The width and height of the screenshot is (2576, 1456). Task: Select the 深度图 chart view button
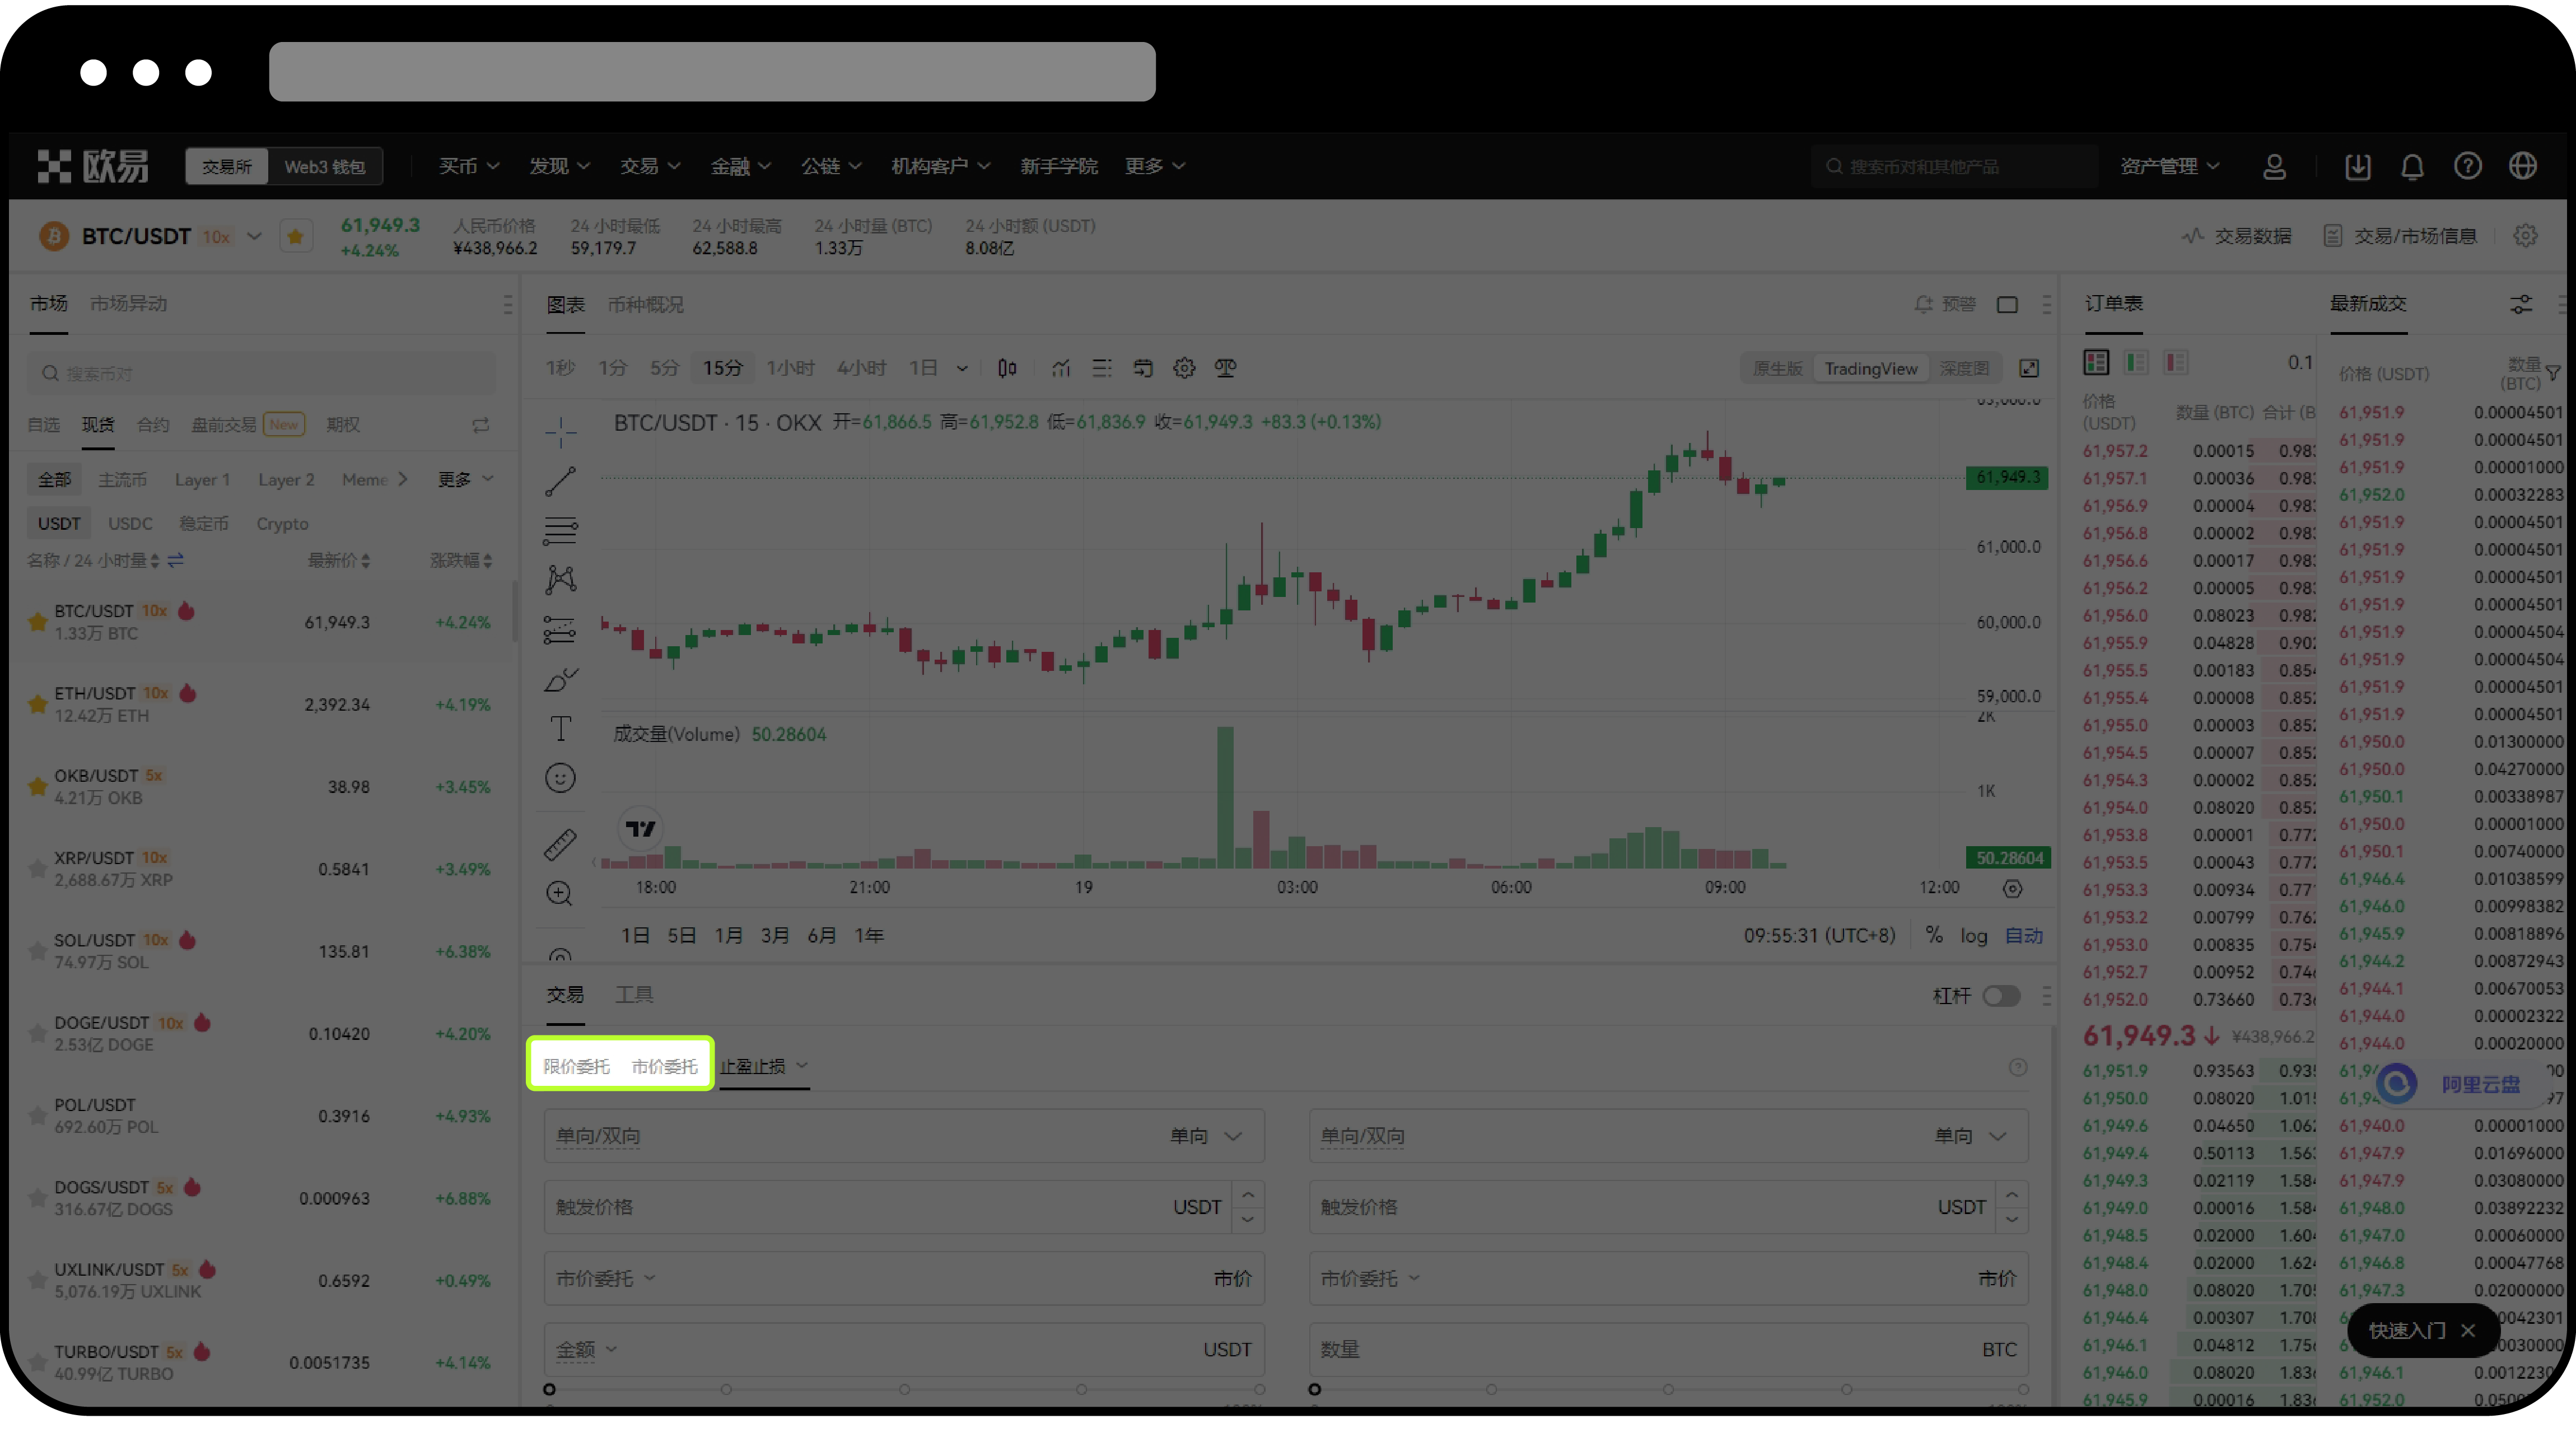point(1964,369)
